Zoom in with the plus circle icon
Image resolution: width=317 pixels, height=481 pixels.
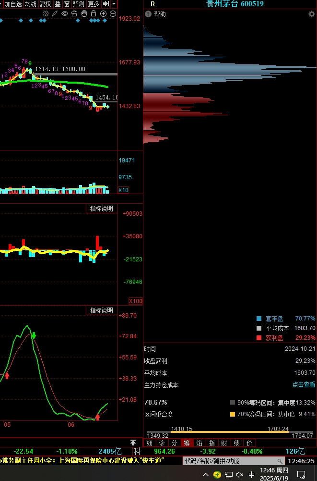point(103,13)
